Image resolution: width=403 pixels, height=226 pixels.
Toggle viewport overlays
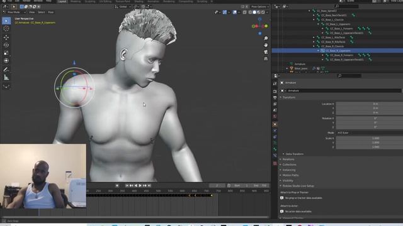(x=235, y=12)
